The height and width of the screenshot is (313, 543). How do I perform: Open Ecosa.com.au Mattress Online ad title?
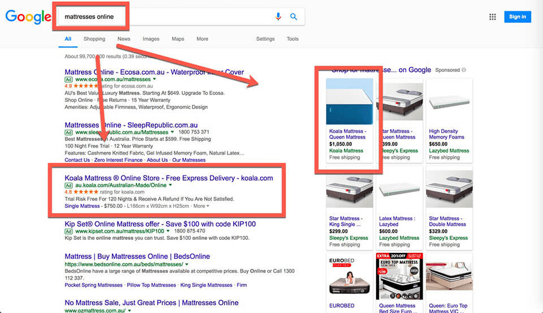[x=154, y=72]
